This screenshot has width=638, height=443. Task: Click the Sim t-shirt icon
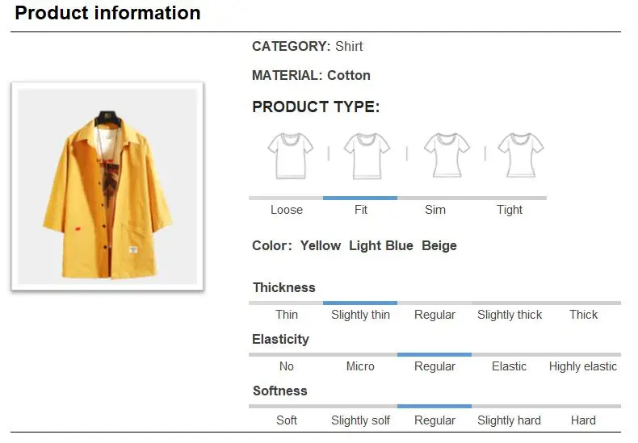[x=447, y=155]
